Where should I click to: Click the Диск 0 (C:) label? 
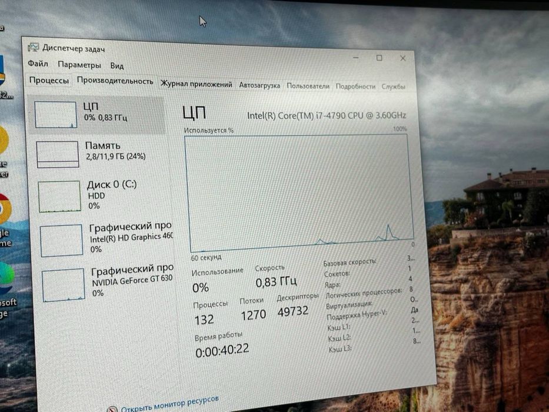(112, 184)
